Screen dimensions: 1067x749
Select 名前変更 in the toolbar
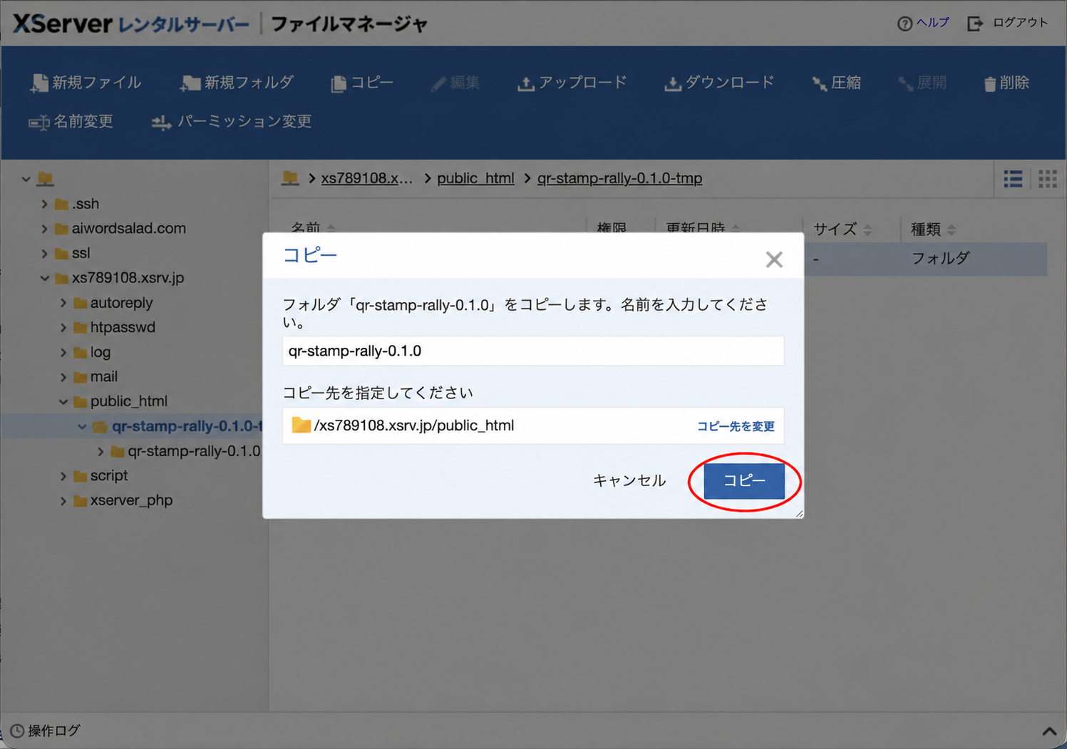click(71, 122)
